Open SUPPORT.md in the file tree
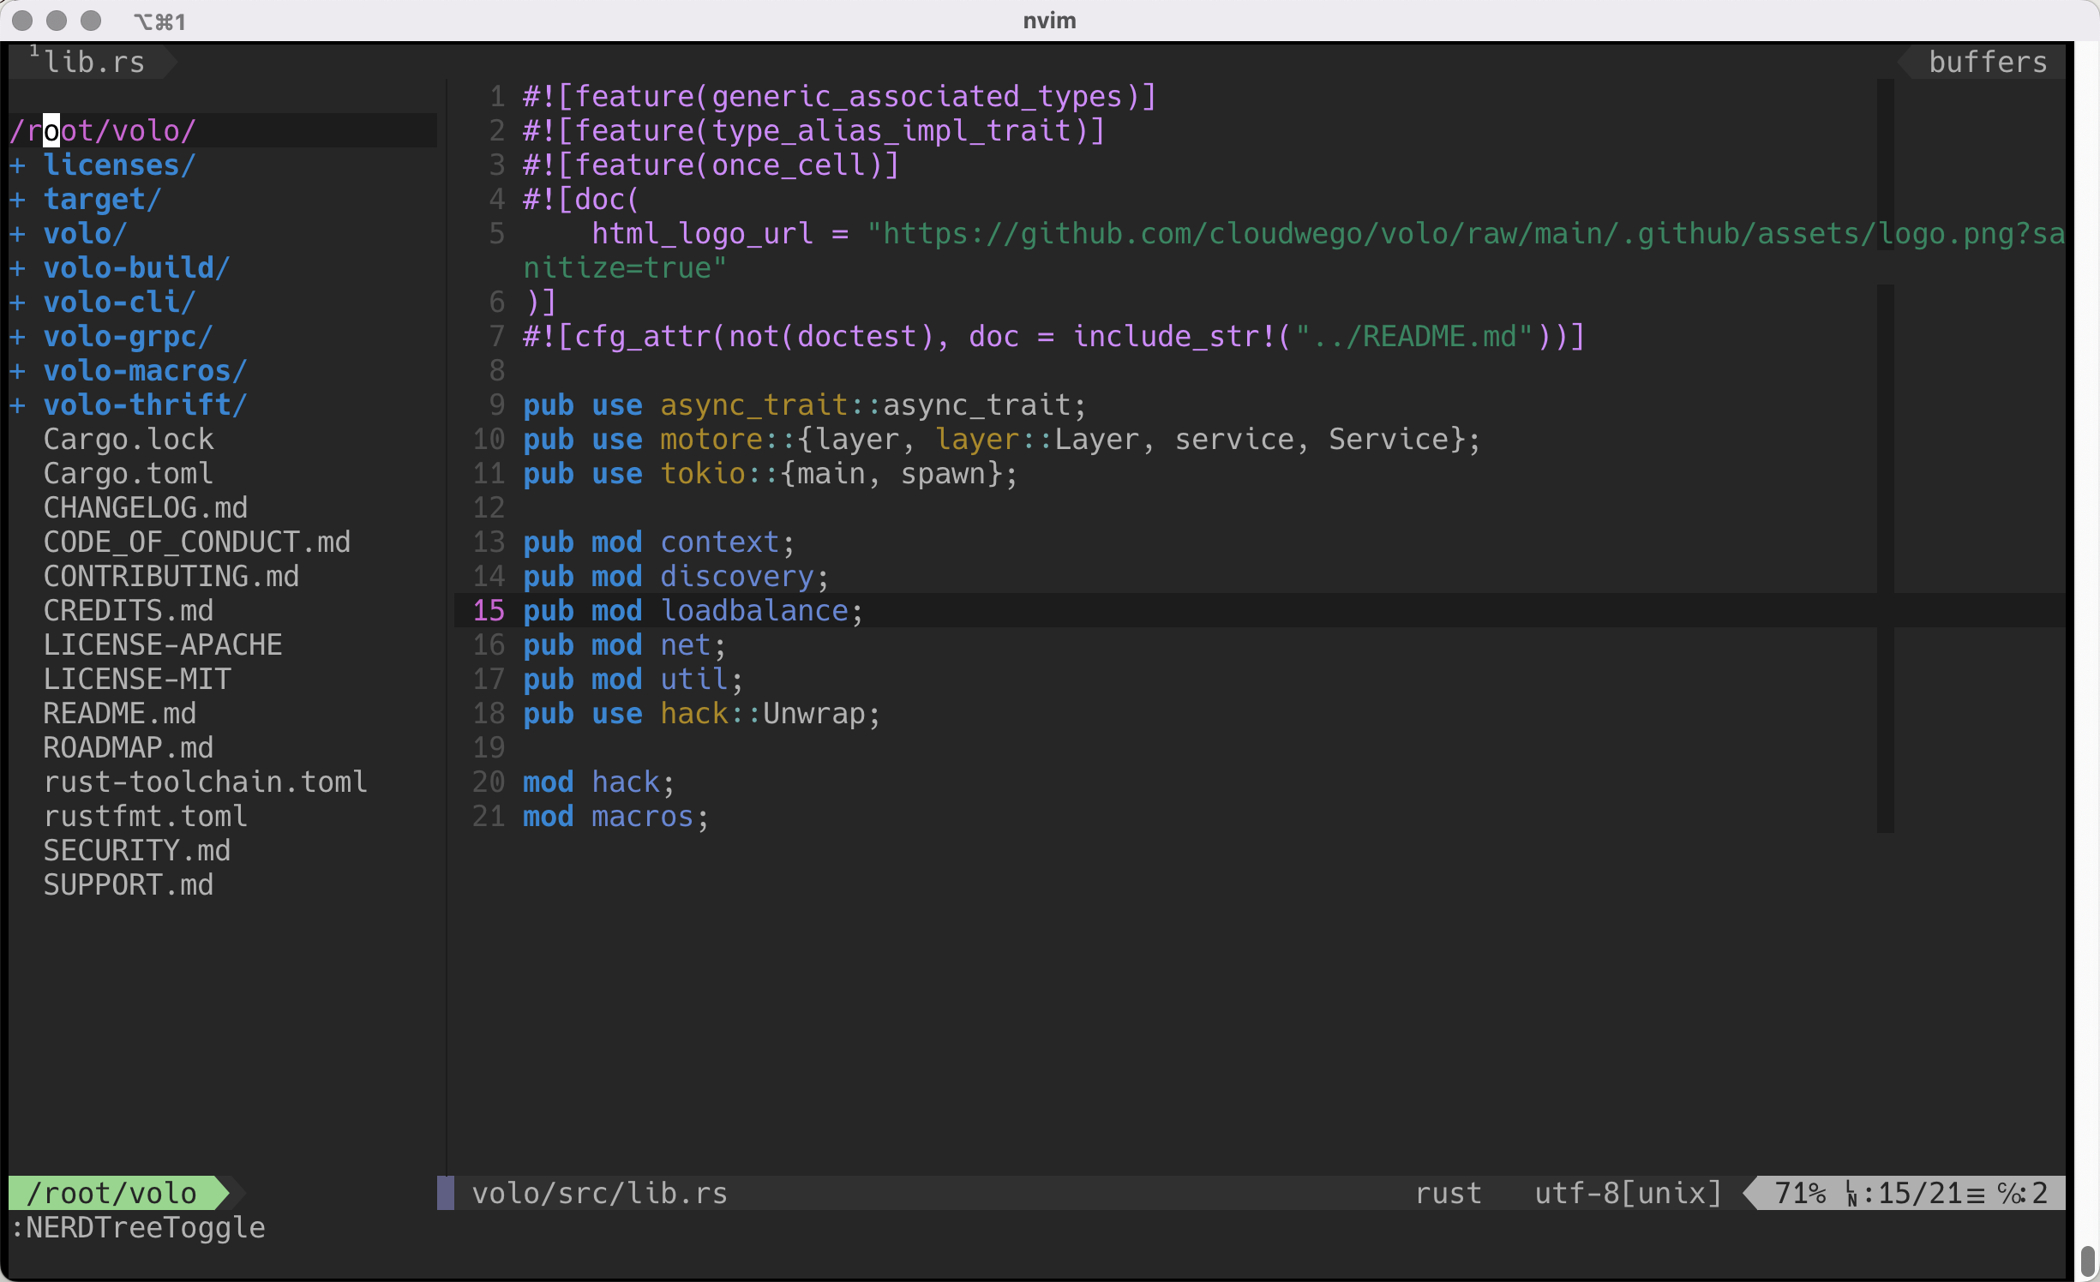The image size is (2100, 1282). (129, 884)
